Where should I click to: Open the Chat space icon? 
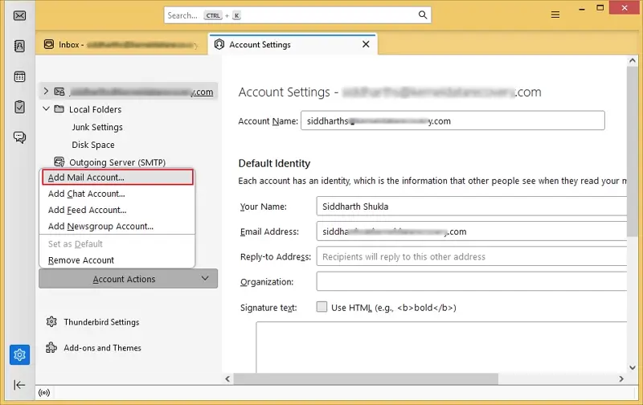tap(19, 137)
